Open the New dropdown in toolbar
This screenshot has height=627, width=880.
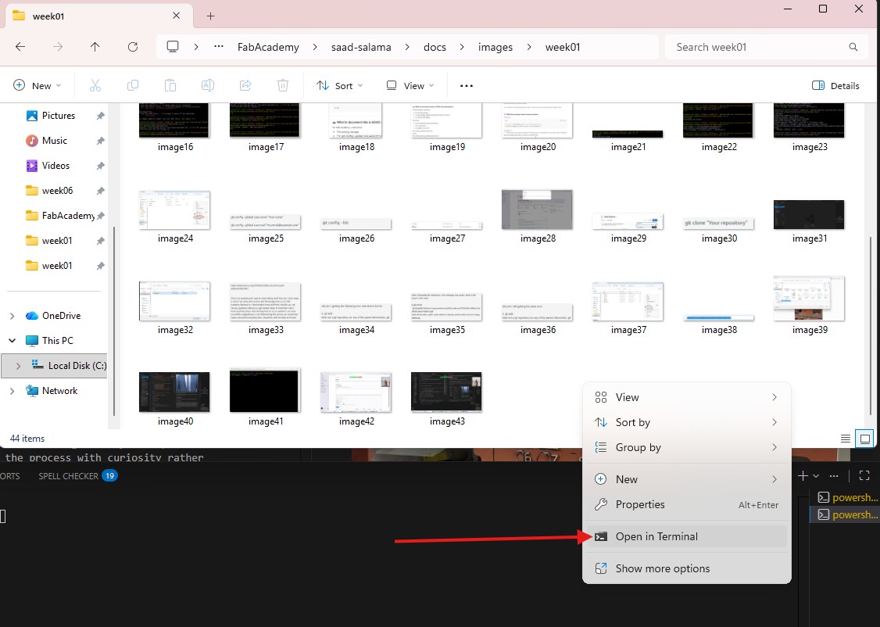click(x=37, y=85)
